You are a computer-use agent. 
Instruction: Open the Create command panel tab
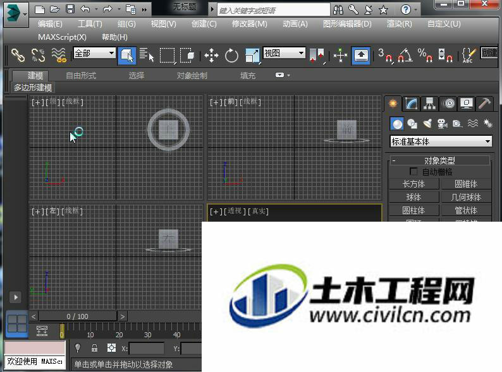pos(393,104)
